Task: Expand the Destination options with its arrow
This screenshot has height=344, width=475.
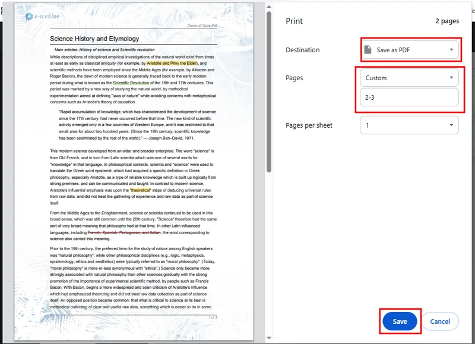Action: click(451, 50)
